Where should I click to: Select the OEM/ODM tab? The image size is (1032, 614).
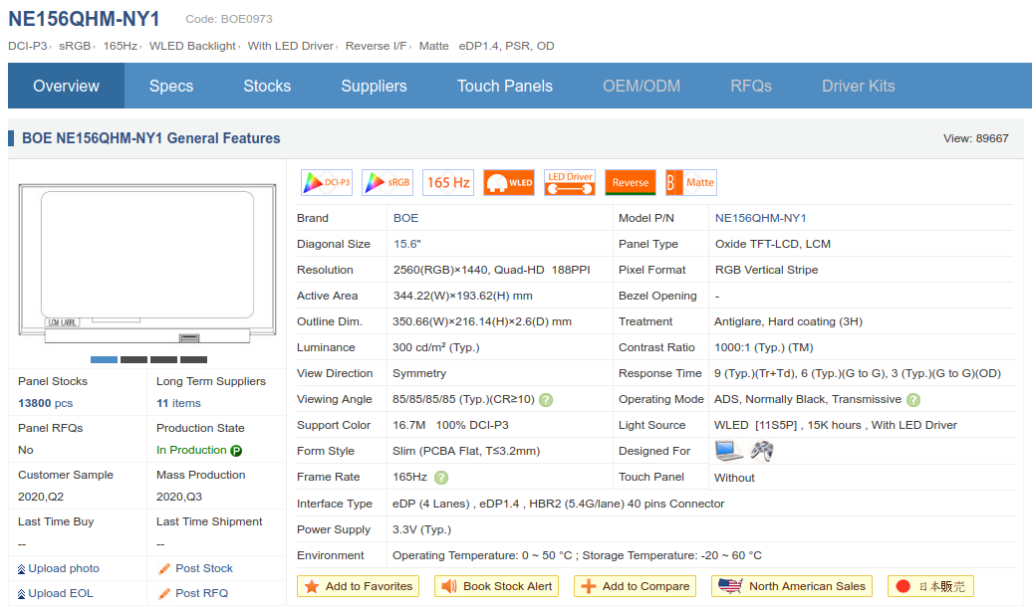point(642,87)
